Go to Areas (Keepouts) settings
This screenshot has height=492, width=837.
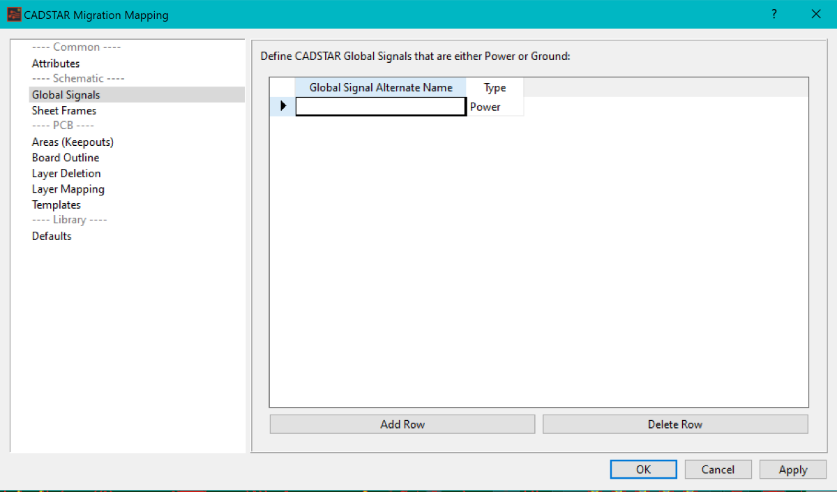point(73,142)
